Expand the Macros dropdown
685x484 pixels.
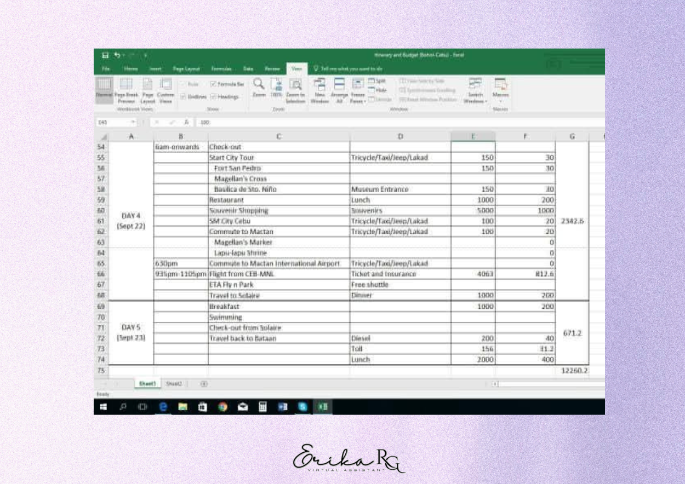tap(500, 101)
